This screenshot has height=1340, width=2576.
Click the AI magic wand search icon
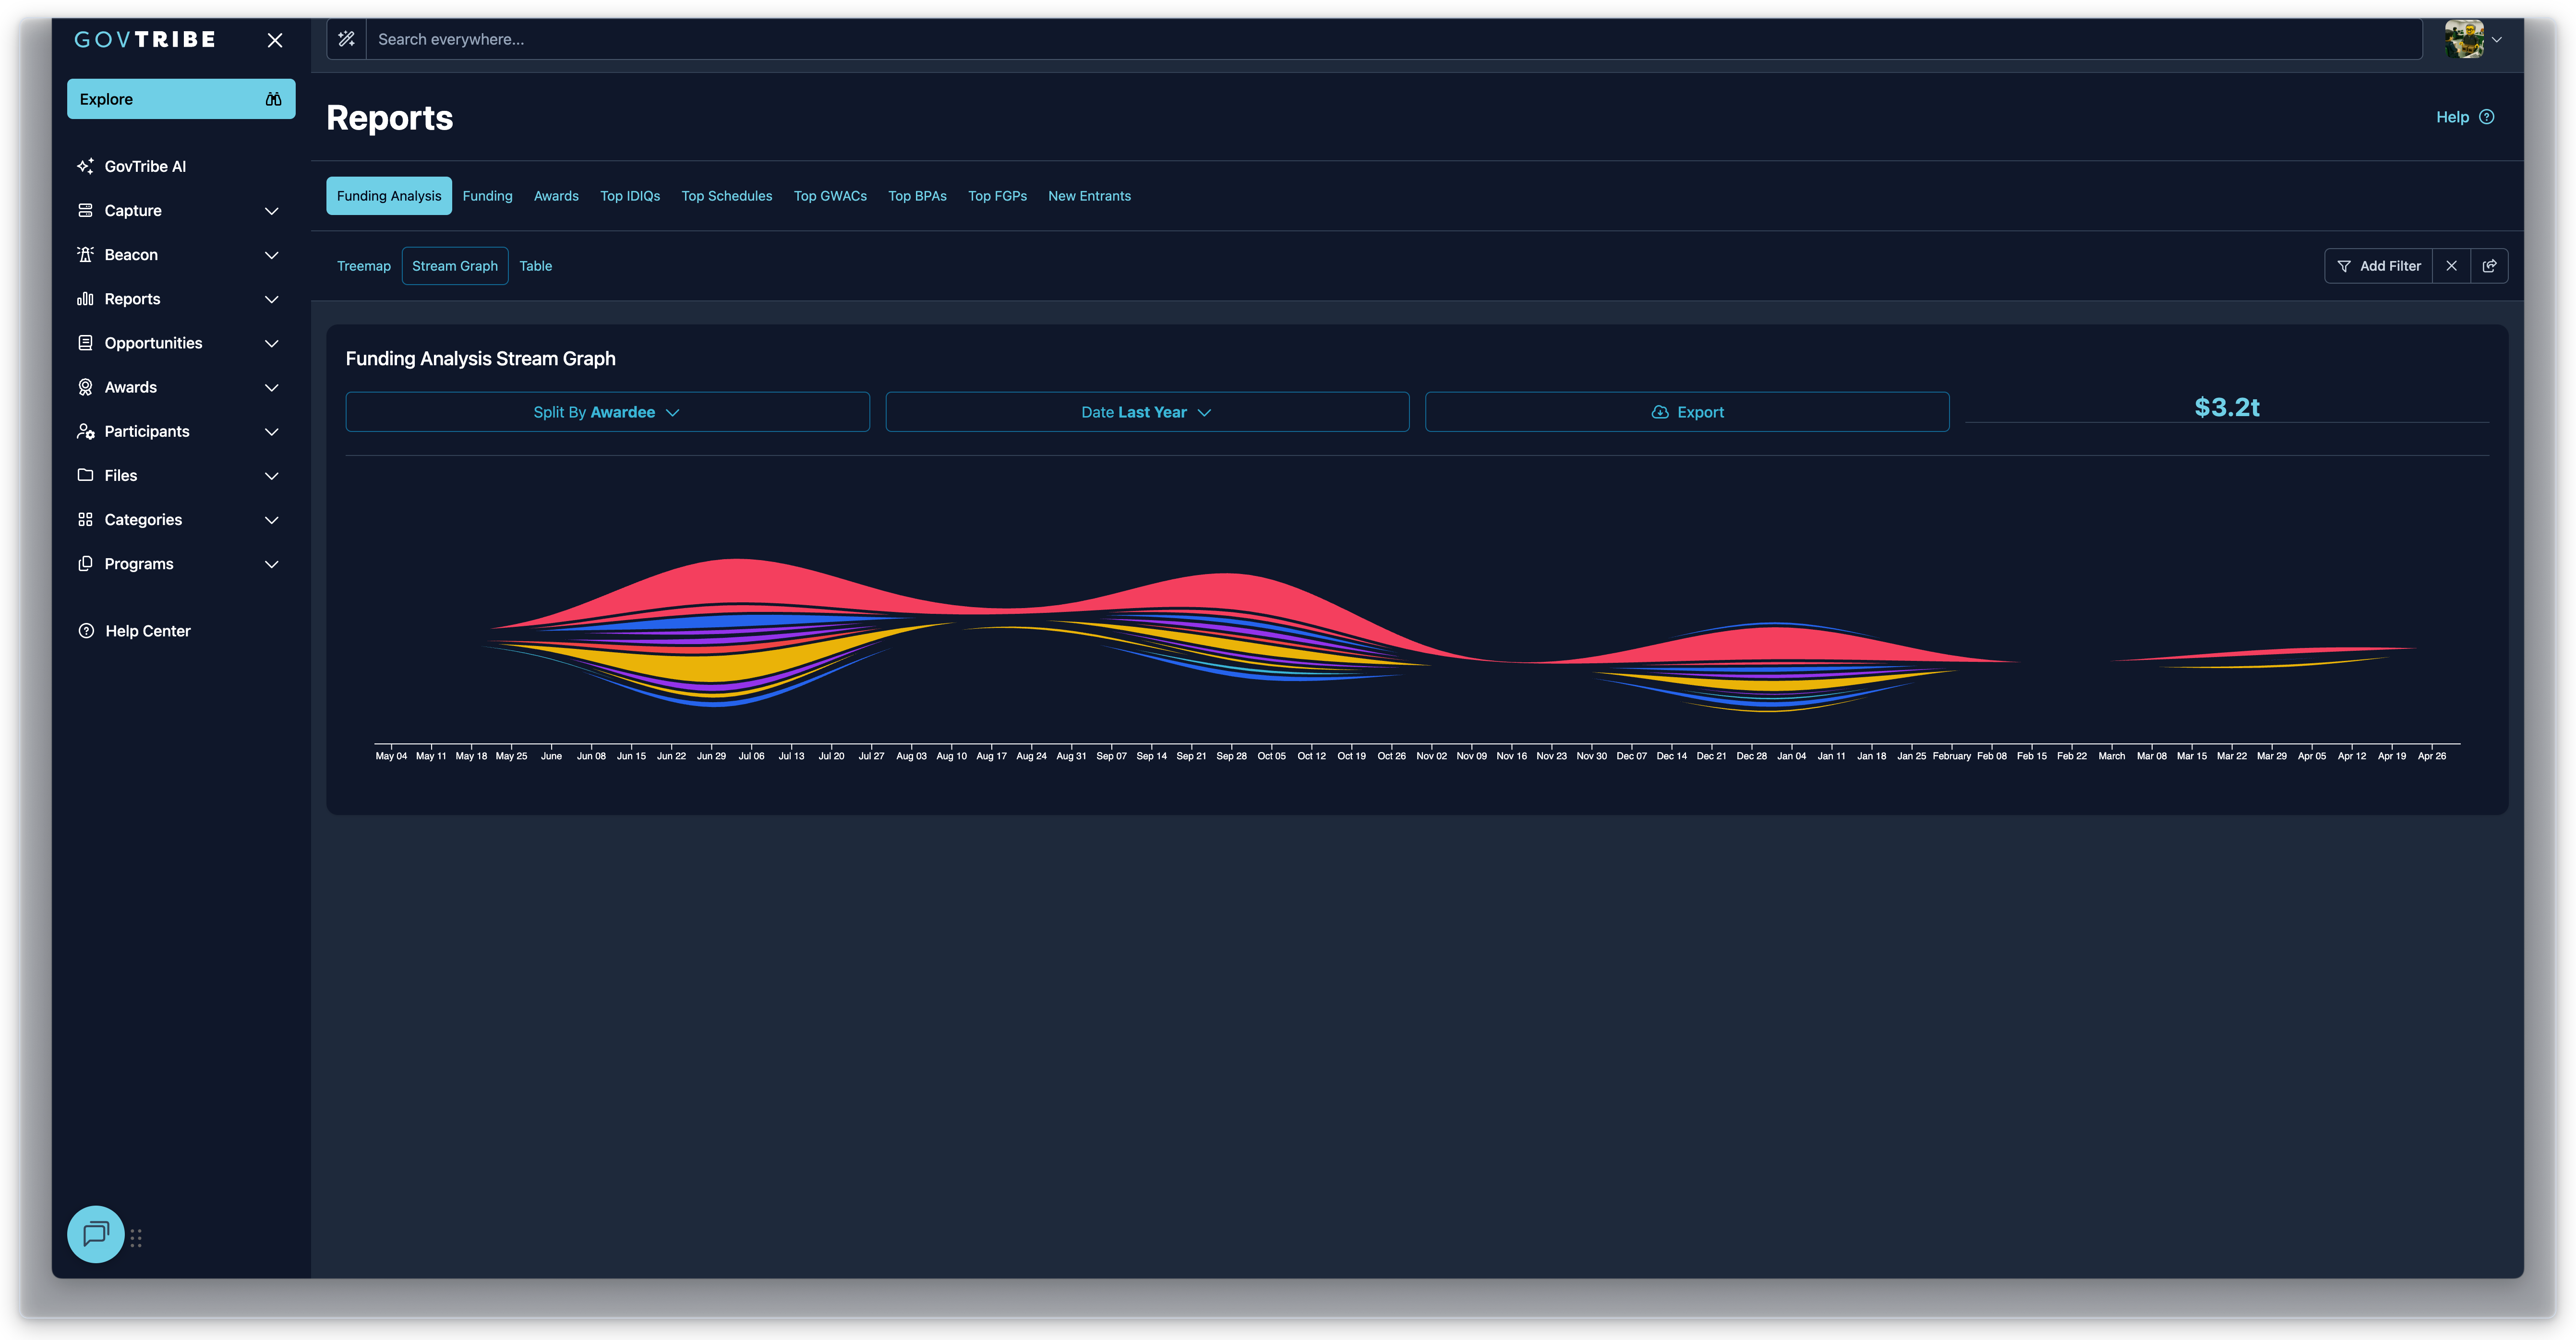tap(346, 39)
